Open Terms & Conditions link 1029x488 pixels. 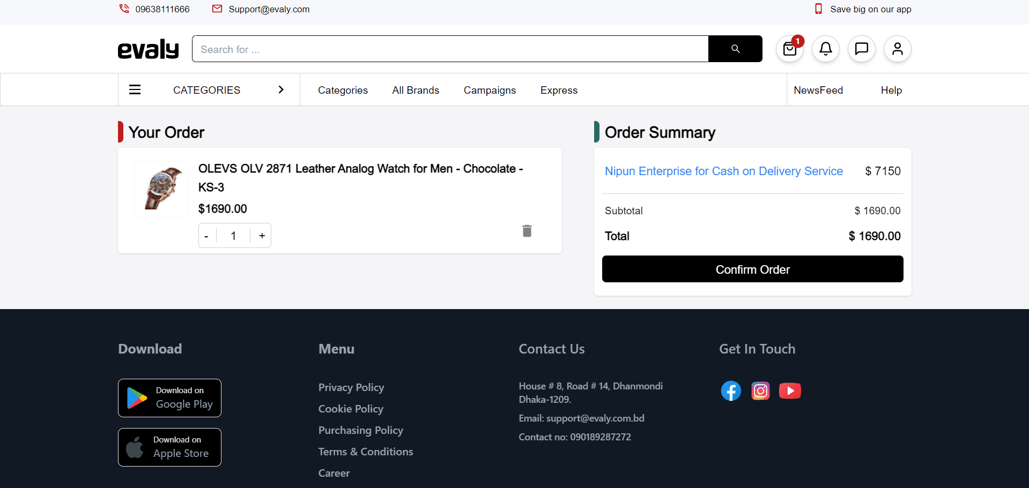[366, 452]
